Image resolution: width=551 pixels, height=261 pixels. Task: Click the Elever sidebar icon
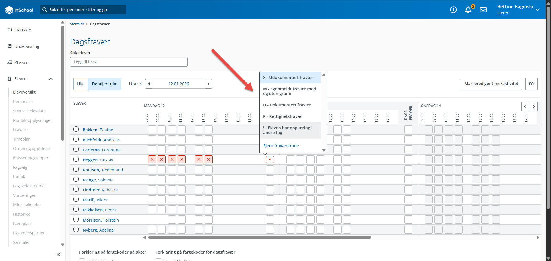coord(10,79)
